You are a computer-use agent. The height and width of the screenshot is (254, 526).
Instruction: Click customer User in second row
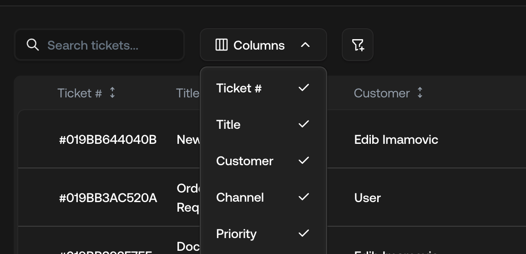[367, 198]
